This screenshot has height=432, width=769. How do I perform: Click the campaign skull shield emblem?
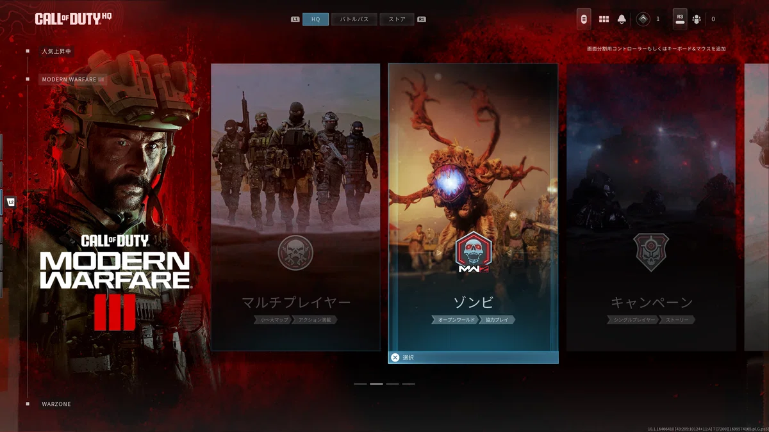click(651, 253)
